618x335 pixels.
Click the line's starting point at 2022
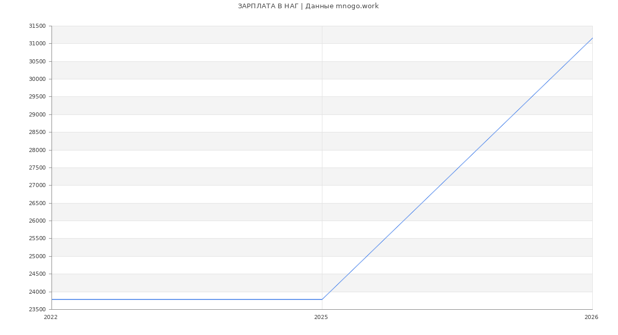52,299
